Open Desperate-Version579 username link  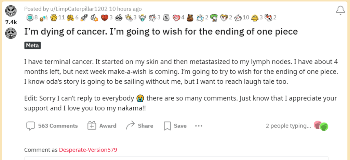(88, 150)
